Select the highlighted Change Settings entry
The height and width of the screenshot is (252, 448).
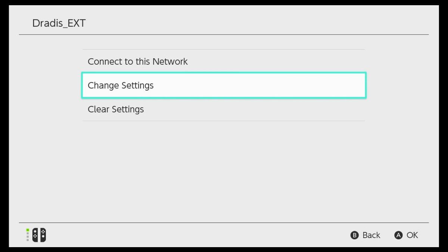pyautogui.click(x=223, y=85)
